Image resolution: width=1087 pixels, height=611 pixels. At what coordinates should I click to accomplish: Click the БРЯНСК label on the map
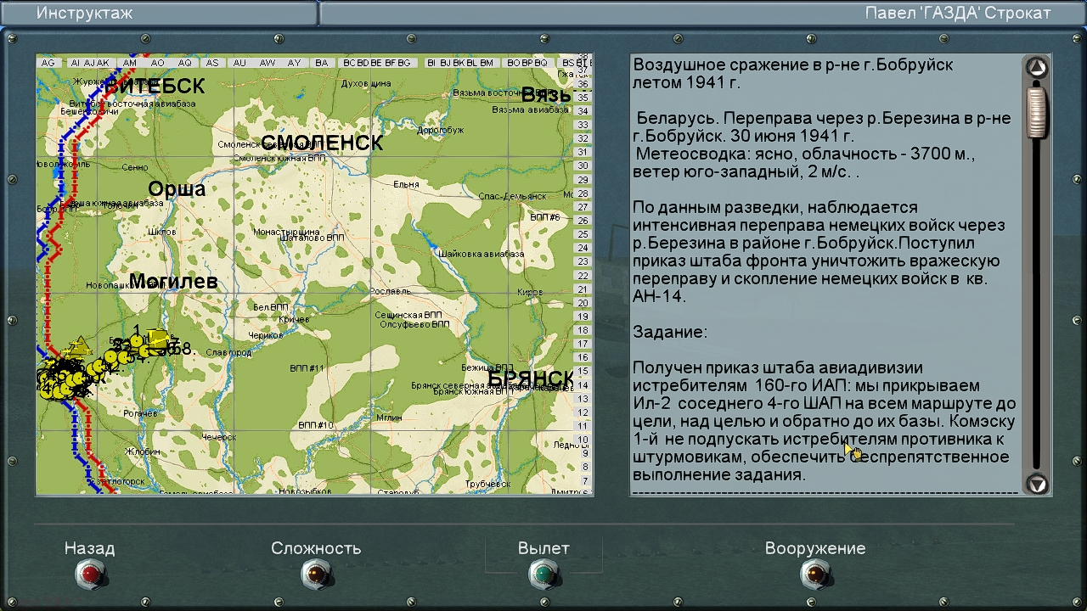[x=531, y=378]
